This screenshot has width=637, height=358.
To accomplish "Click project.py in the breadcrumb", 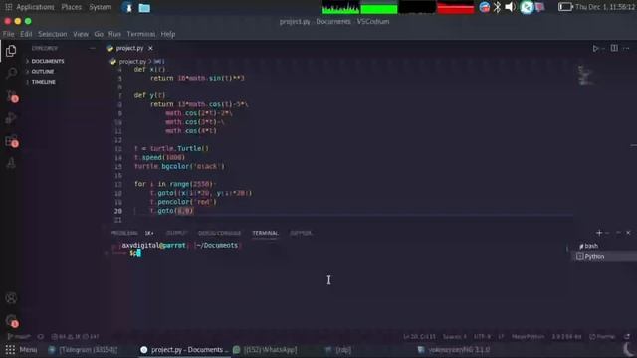I will coord(132,62).
